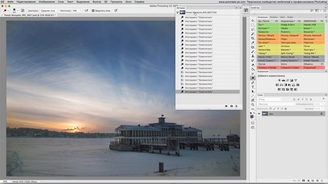
Task: Toggle lock image pixels brush icon
Action: pyautogui.click(x=274, y=109)
